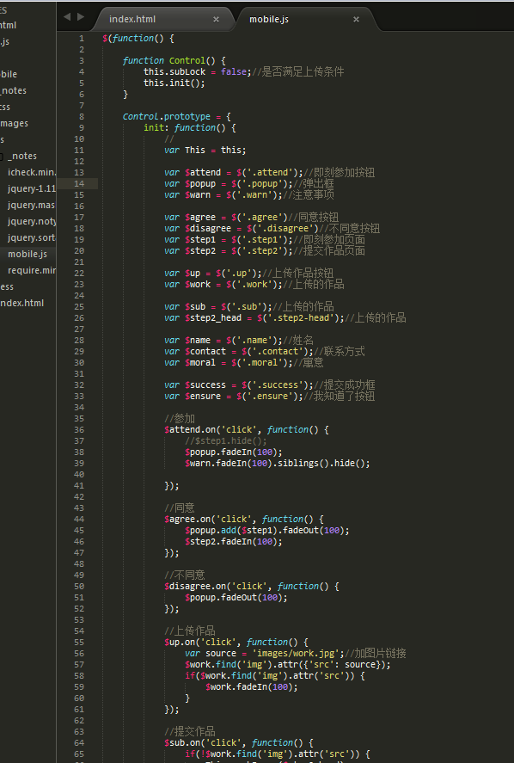The height and width of the screenshot is (763, 514).
Task: Open the jquery.sort file in the sidebar
Action: click(x=31, y=238)
